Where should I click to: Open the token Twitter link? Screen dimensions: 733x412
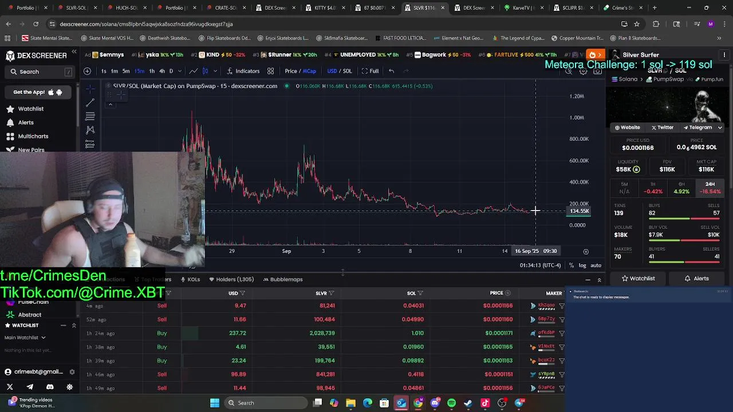pyautogui.click(x=662, y=128)
